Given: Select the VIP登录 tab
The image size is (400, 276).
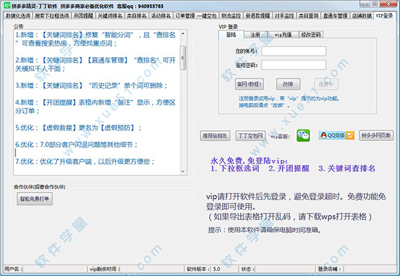Looking at the screenshot, I should coord(384,16).
